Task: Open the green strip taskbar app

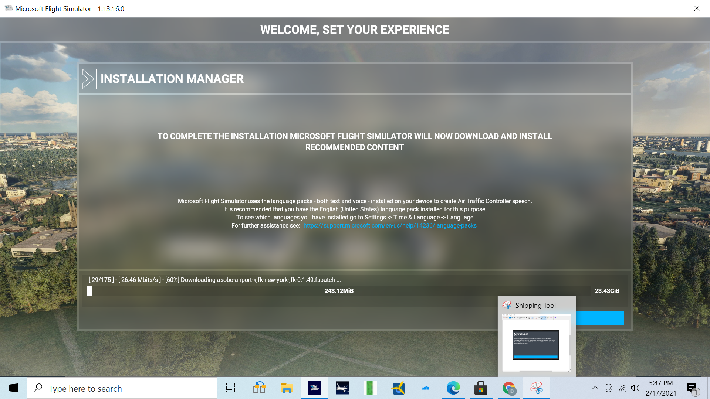Action: tap(370, 388)
